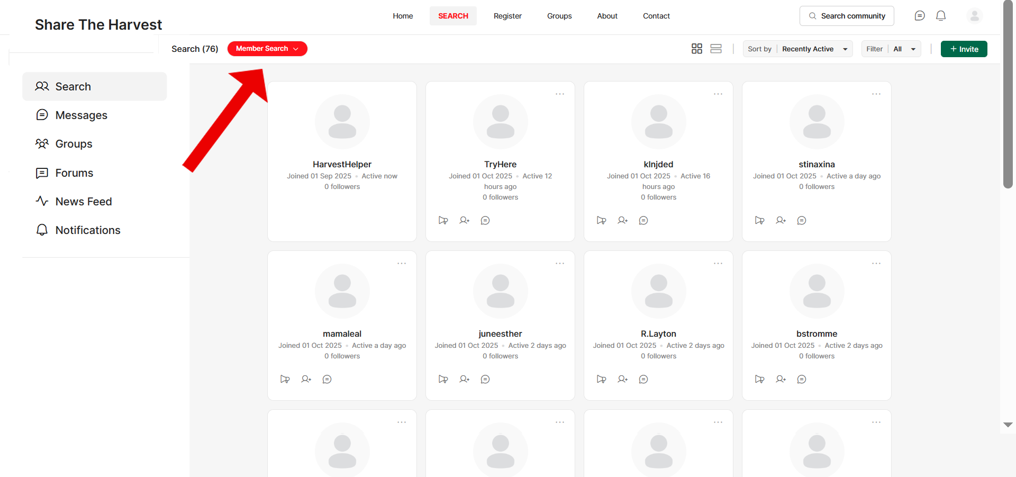
Task: Send connection request to klnjded
Action: click(x=622, y=220)
